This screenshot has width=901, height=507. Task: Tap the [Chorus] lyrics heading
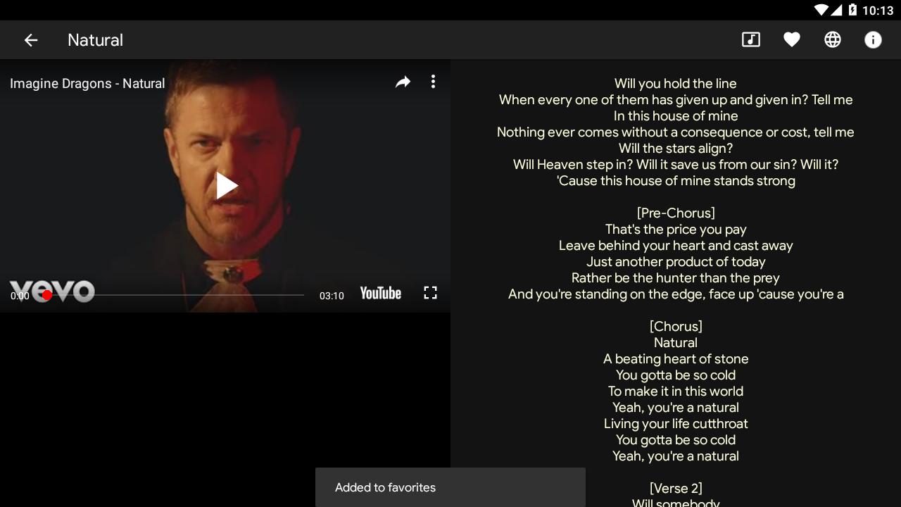(676, 326)
